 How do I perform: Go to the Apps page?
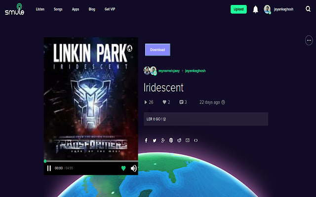(x=76, y=9)
